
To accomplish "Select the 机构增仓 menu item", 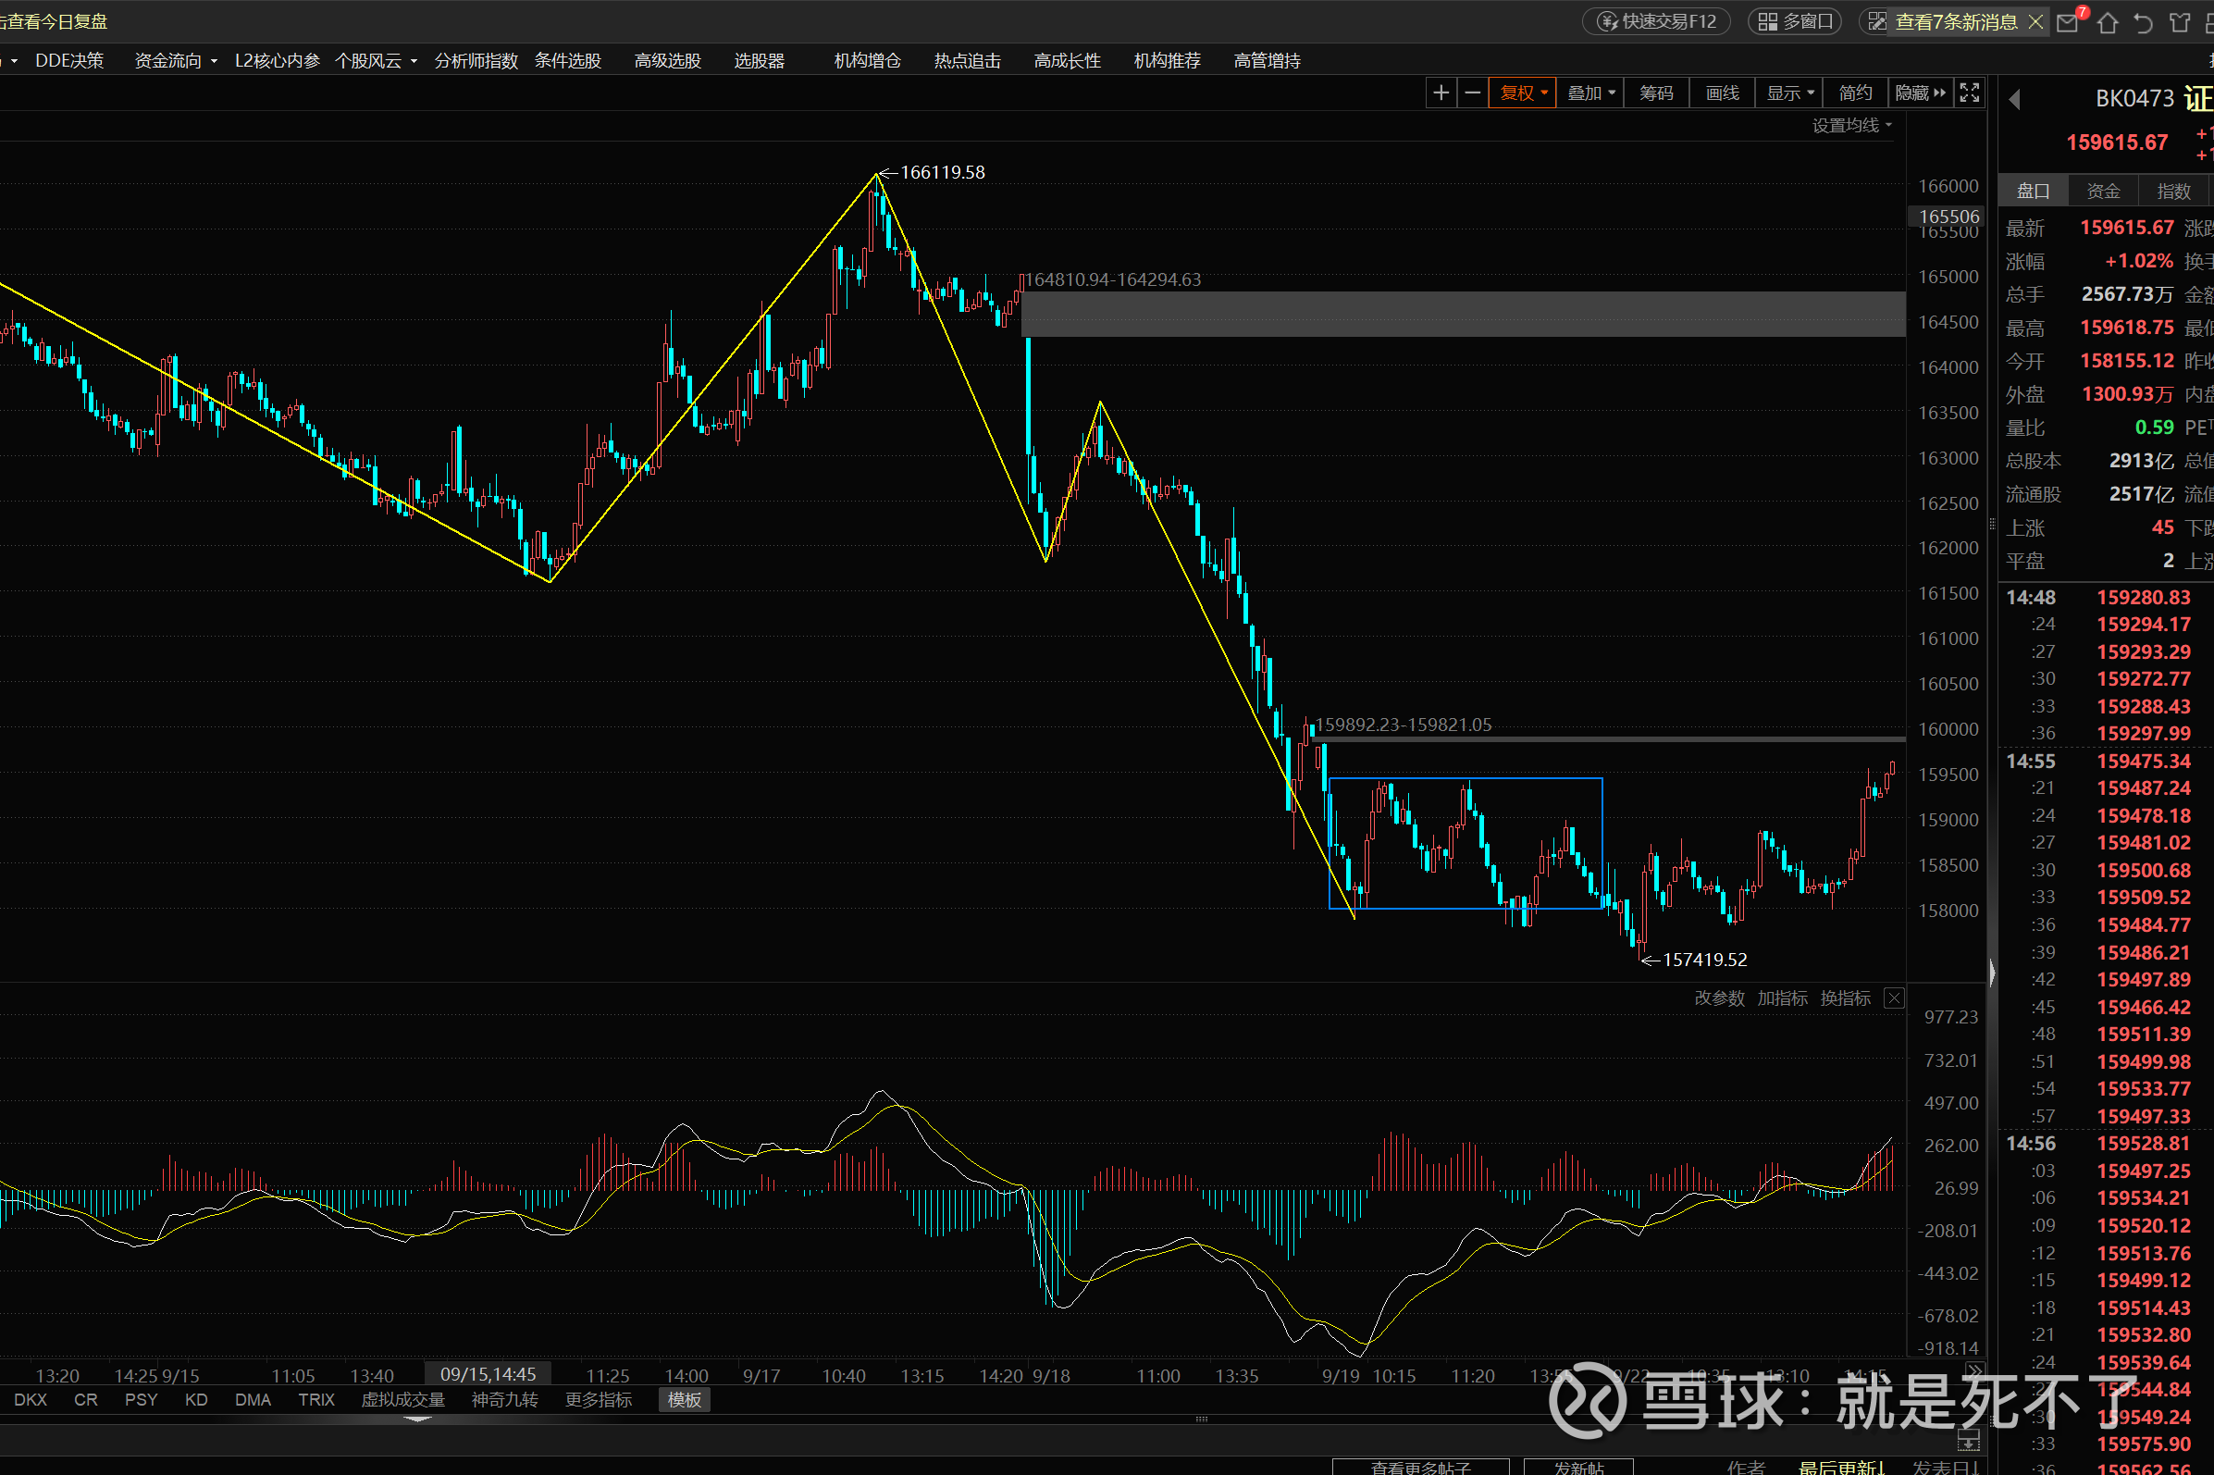I will 866,60.
